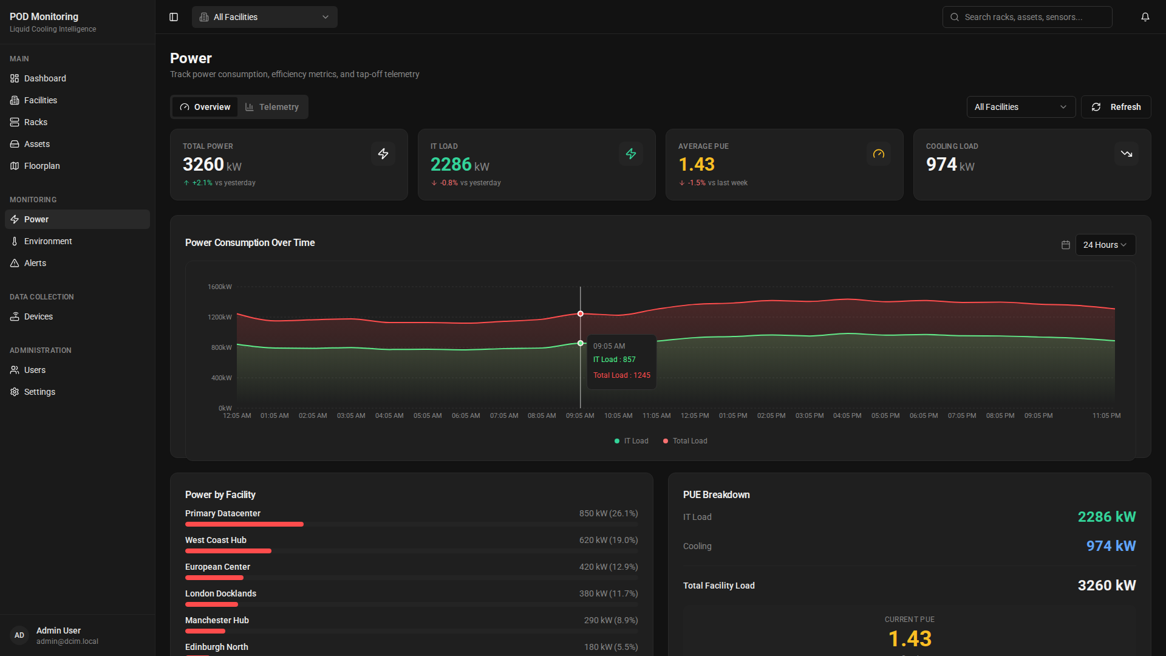Screen dimensions: 1166x656
Task: Click the Refresh button
Action: click(1116, 107)
